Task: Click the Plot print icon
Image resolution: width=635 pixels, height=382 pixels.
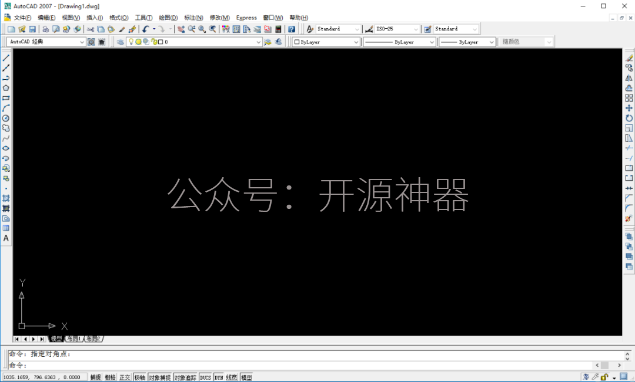Action: [45, 29]
